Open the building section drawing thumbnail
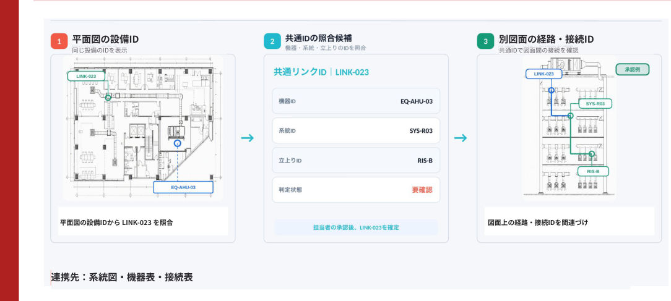The image size is (671, 301). click(569, 129)
